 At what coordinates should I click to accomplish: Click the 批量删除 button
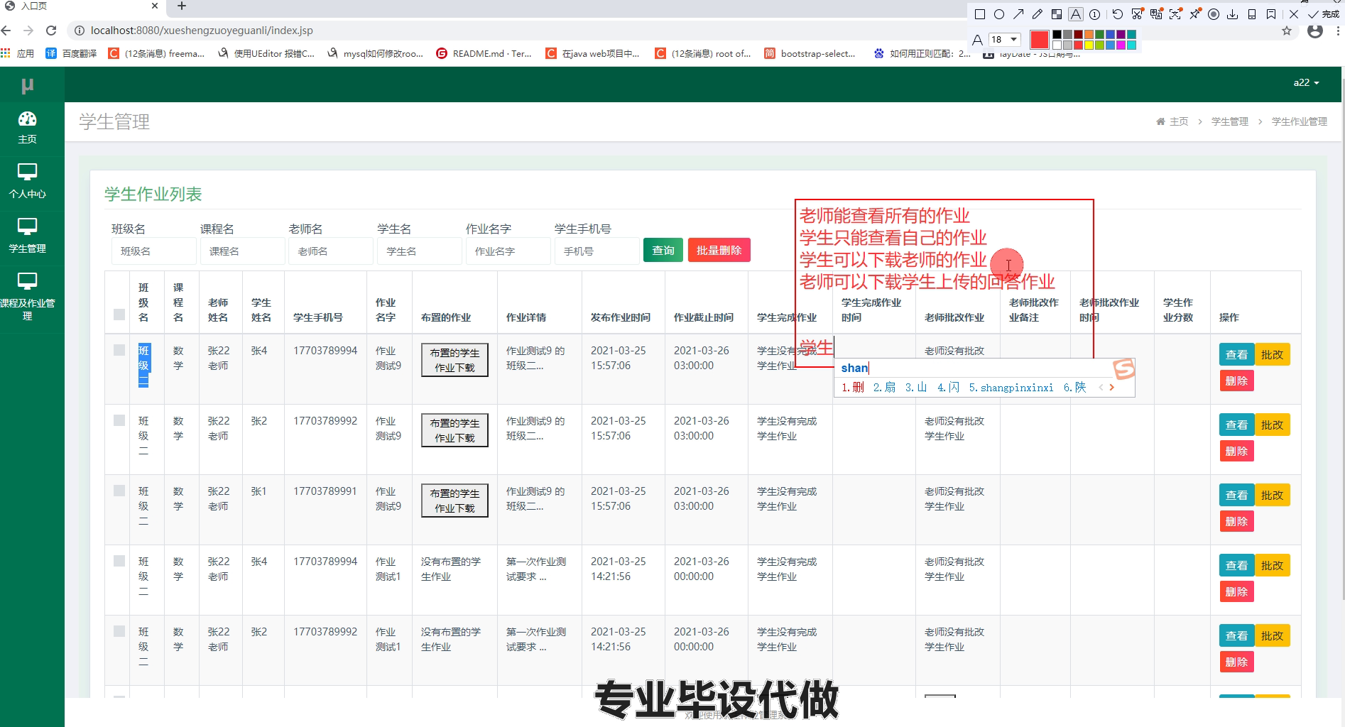719,250
